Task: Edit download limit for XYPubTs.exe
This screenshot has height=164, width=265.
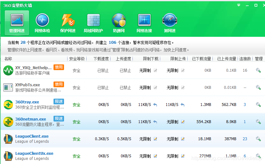Action: point(155,88)
